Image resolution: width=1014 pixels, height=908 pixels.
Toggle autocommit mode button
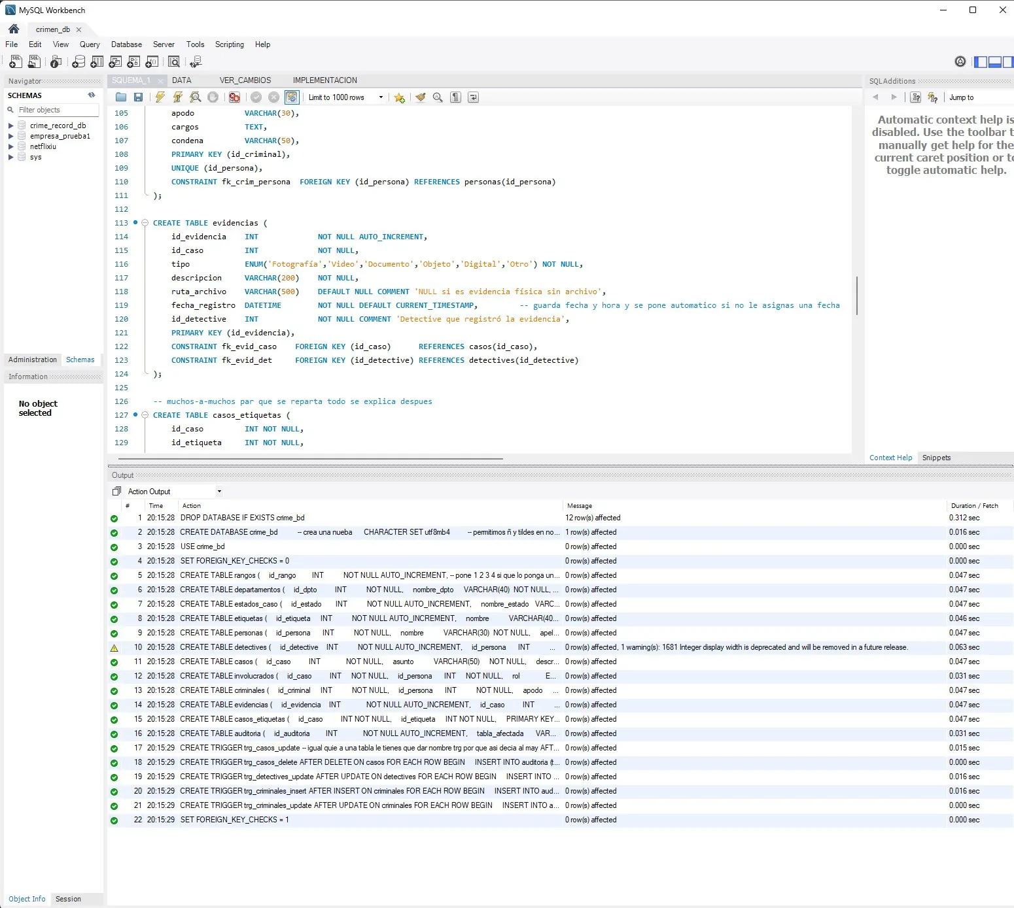click(x=292, y=97)
